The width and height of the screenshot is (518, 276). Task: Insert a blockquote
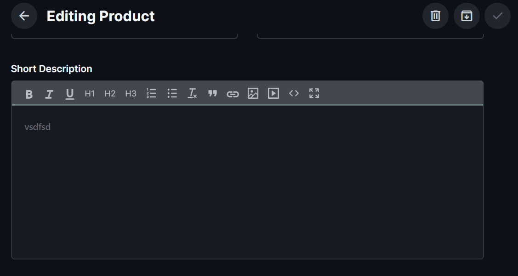[x=212, y=94]
